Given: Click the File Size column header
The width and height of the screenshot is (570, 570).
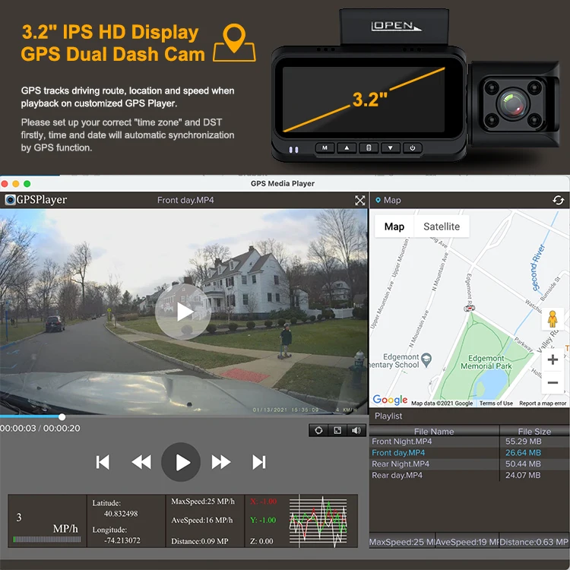Looking at the screenshot, I should tap(534, 431).
